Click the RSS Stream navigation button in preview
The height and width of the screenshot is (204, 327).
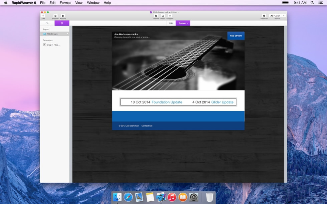[x=236, y=36]
